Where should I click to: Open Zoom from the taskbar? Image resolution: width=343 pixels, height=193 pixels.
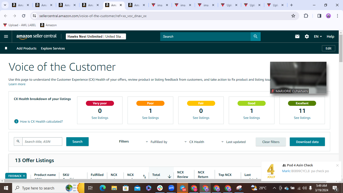coord(171,188)
